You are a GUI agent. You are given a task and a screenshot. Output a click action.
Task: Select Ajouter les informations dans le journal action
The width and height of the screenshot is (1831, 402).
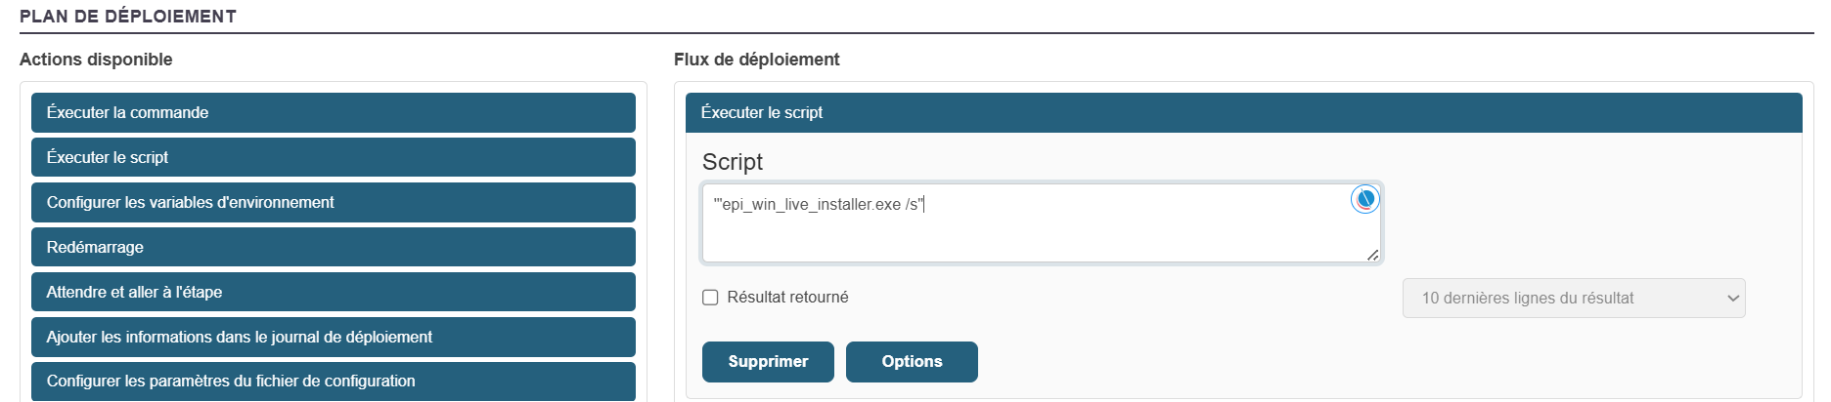[x=333, y=337]
